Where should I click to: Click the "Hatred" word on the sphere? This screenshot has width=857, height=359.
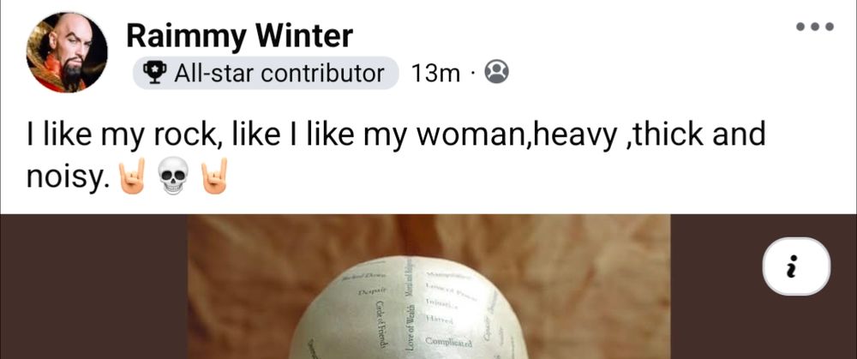point(440,320)
